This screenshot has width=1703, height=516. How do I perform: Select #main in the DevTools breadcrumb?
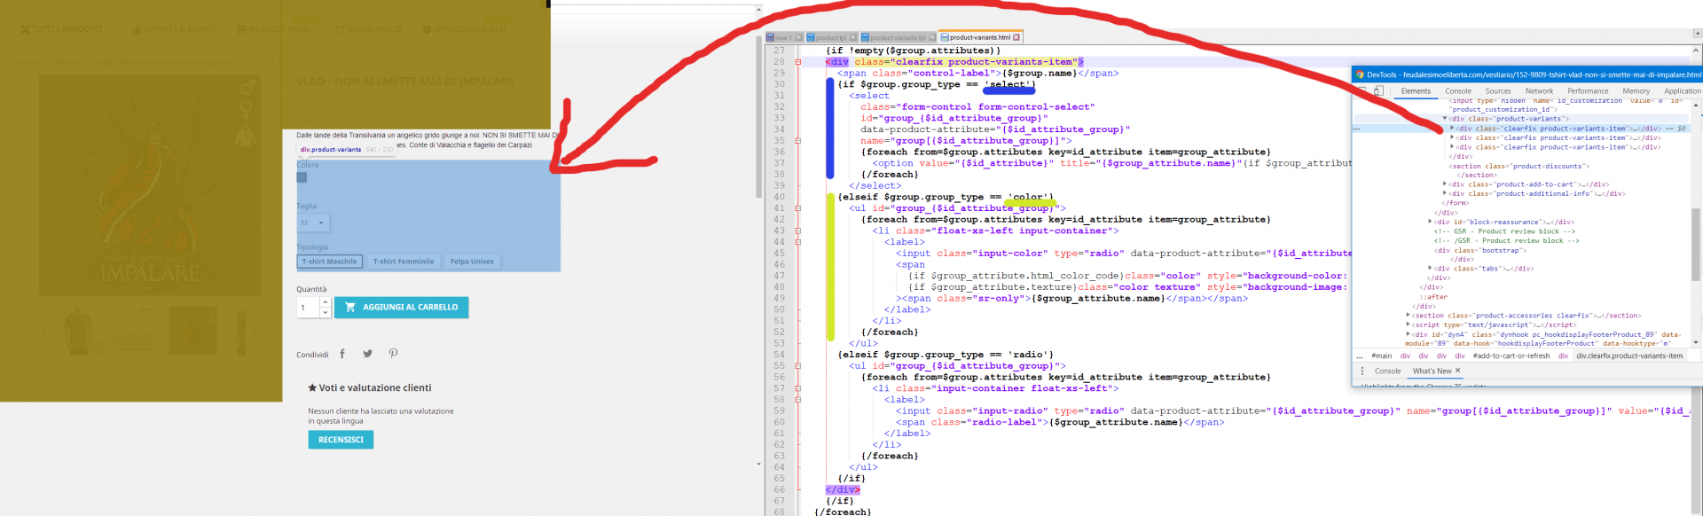pos(1381,356)
